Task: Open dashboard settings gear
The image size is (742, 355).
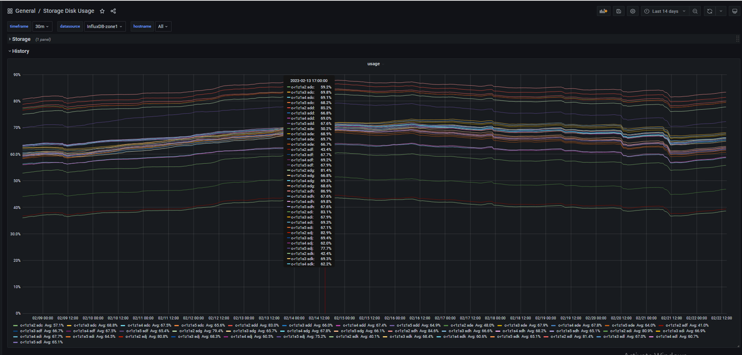Action: 633,11
